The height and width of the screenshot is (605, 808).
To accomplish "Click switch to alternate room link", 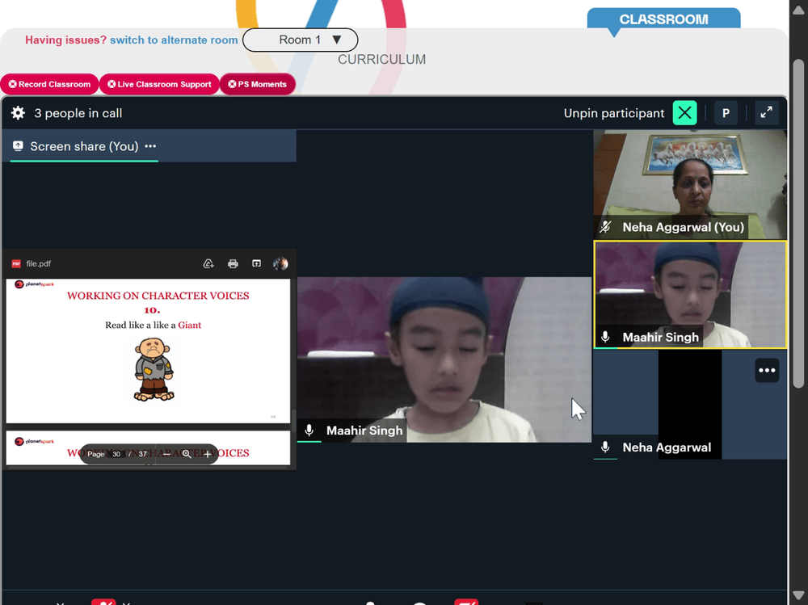I will [174, 40].
